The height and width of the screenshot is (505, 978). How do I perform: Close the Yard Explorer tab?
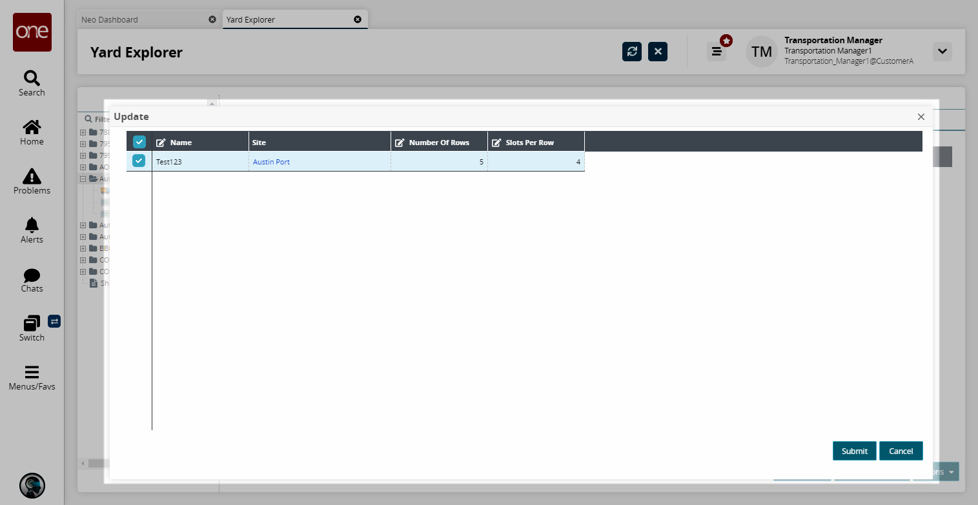[x=358, y=19]
